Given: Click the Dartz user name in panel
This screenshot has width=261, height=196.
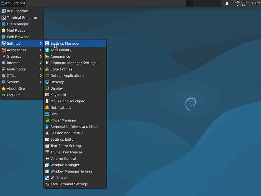Looking at the screenshot, I should pyautogui.click(x=256, y=3).
